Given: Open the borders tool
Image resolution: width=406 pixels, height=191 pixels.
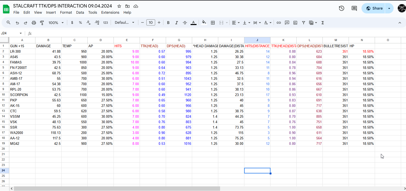Looking at the screenshot, I should (213, 23).
